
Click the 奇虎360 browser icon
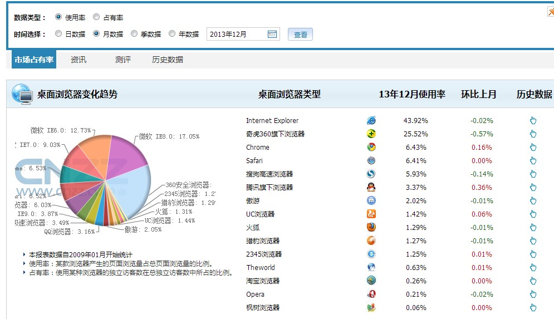(371, 134)
